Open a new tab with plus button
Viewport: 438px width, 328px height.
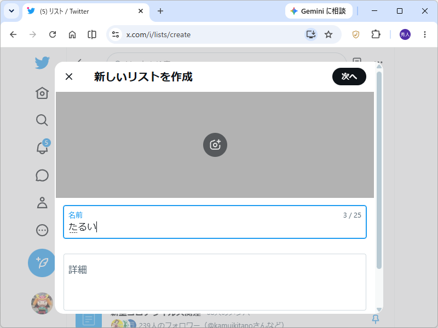[160, 11]
